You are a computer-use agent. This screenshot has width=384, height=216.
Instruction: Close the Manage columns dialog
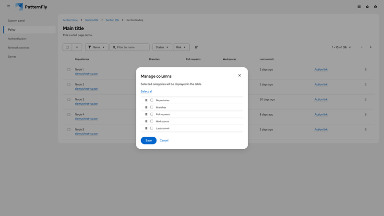240,75
